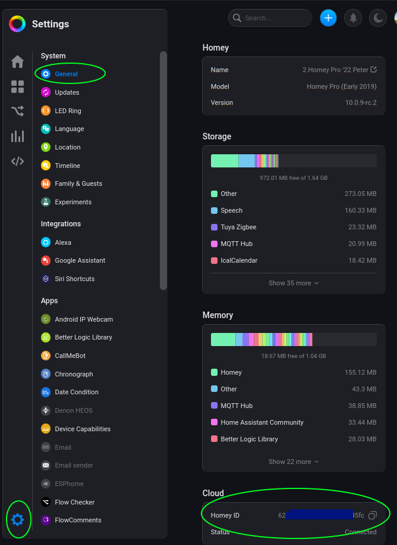The image size is (397, 545).
Task: Click the Experiments flask icon
Action: pos(46,202)
